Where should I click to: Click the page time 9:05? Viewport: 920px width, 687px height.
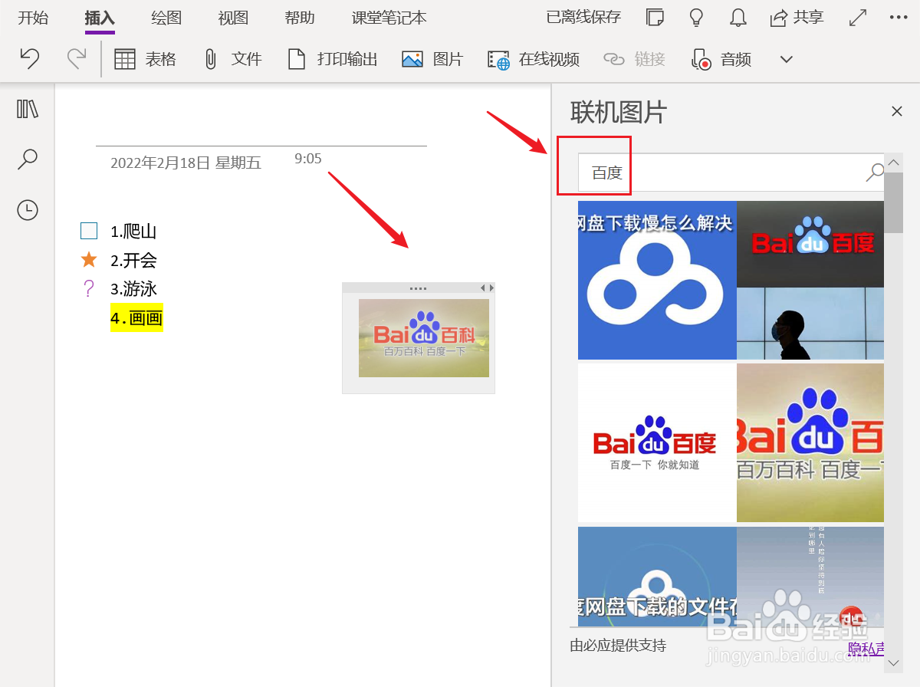pyautogui.click(x=308, y=159)
